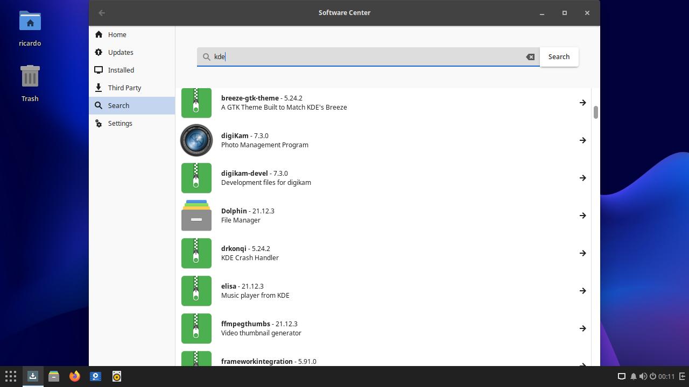Click the Search button
This screenshot has width=689, height=387.
pos(559,57)
